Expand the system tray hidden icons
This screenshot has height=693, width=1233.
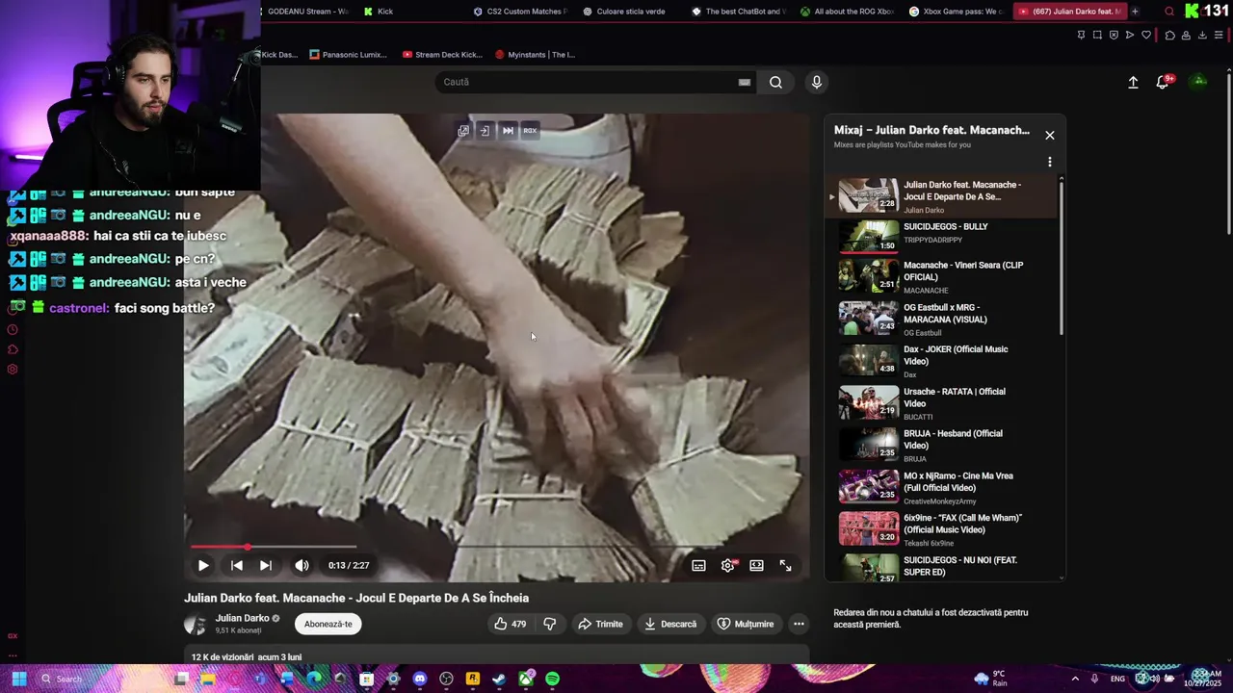tap(1075, 679)
